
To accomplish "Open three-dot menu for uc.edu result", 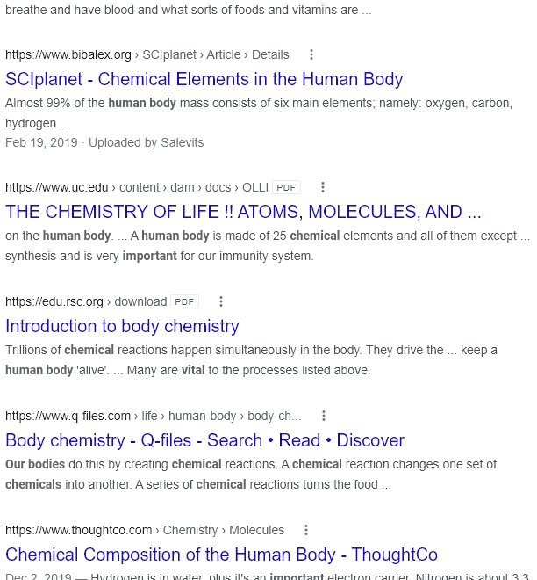I will click(x=323, y=187).
